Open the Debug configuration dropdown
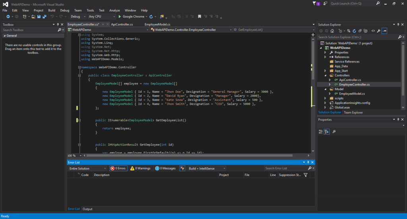407x219 pixels. click(78, 17)
